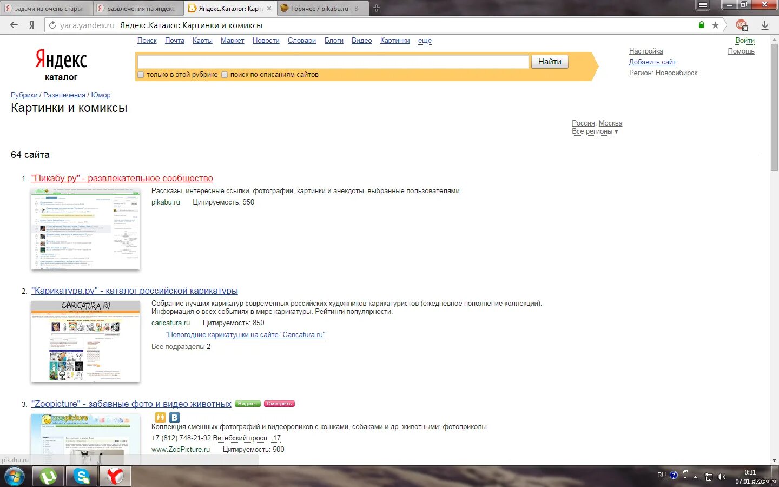Open the Pikabu site thumbnail

pyautogui.click(x=85, y=229)
